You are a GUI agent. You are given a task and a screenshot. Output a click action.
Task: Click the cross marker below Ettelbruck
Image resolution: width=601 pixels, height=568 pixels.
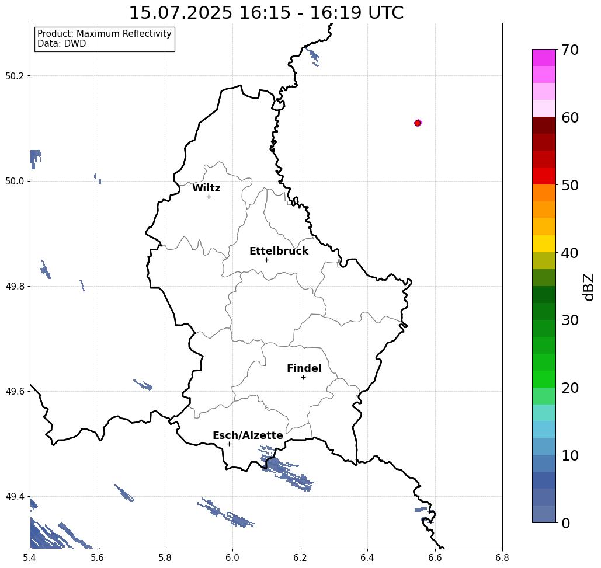click(x=267, y=260)
